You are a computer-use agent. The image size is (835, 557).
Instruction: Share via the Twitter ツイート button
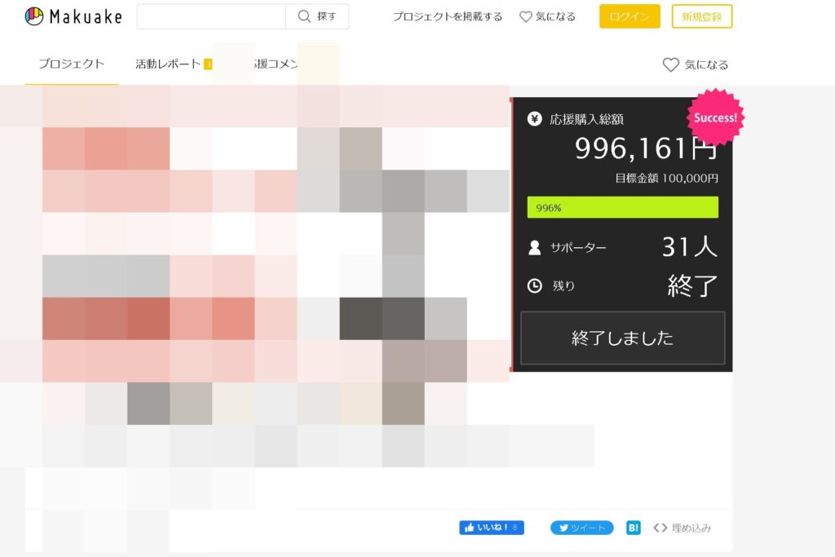pyautogui.click(x=582, y=528)
